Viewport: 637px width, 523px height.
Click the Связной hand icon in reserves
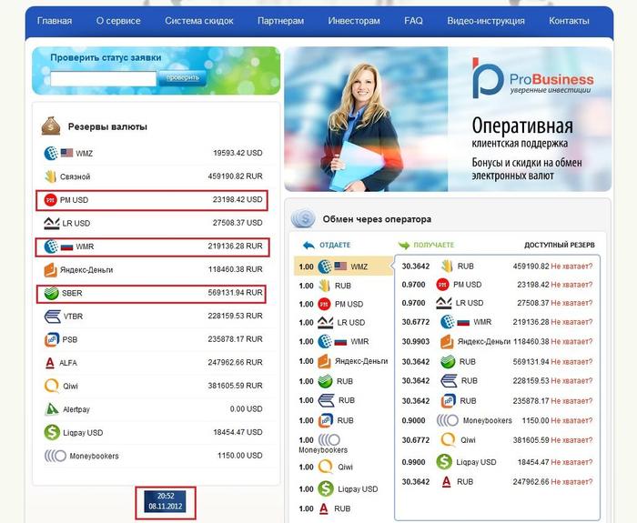(x=51, y=176)
